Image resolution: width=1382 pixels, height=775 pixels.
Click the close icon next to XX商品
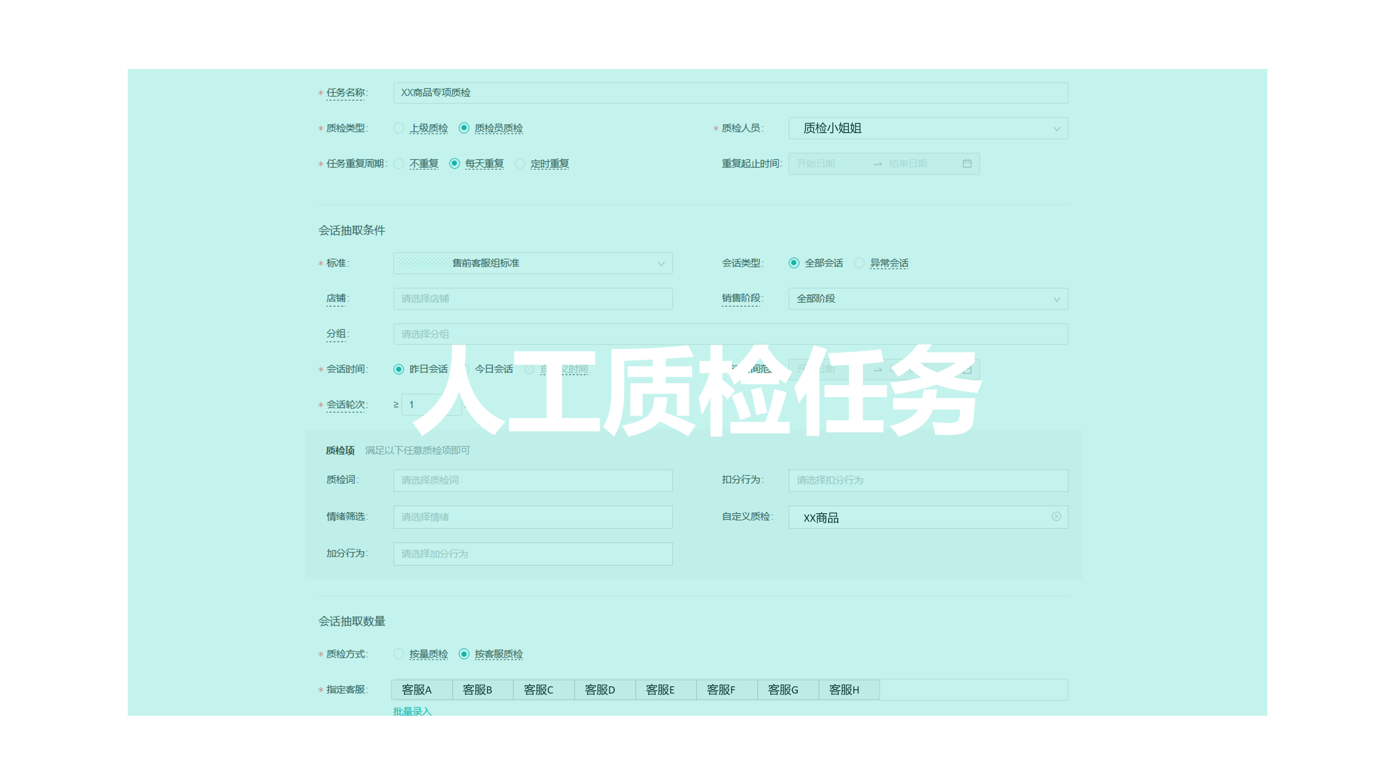click(x=1056, y=516)
